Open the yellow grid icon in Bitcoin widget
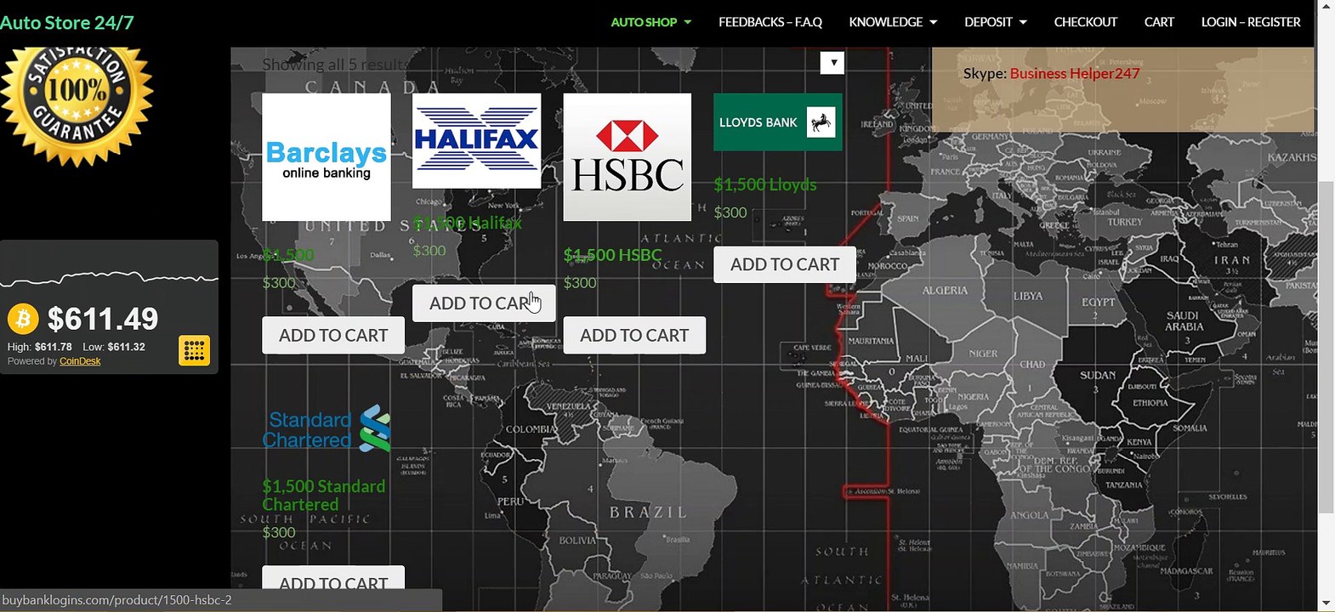This screenshot has width=1335, height=612. click(x=194, y=350)
